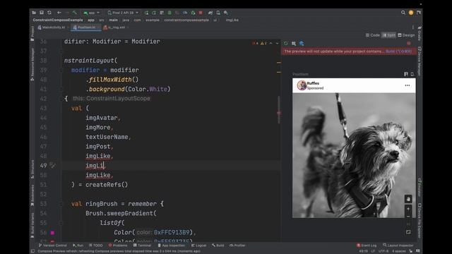Open the Run tool window
The height and width of the screenshot is (254, 452).
coord(78,246)
